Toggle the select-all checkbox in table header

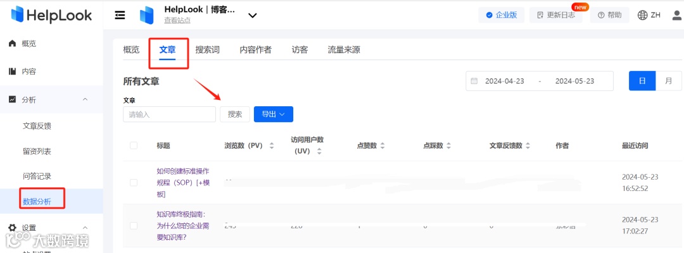[134, 145]
